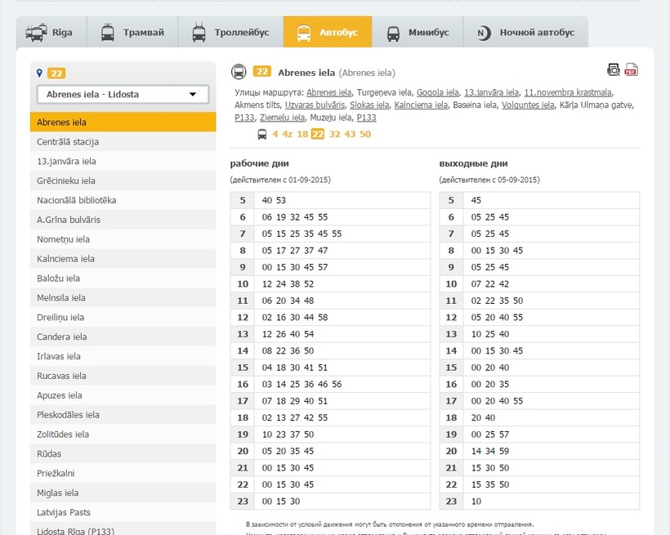Image resolution: width=670 pixels, height=535 pixels.
Task: Click the map pin icon beside route 22
Action: coord(39,73)
